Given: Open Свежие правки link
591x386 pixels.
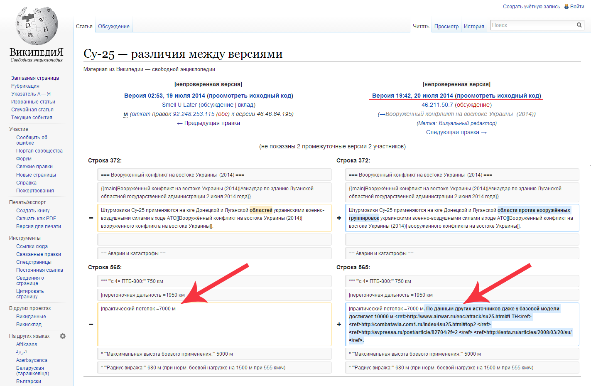Looking at the screenshot, I should 34,166.
